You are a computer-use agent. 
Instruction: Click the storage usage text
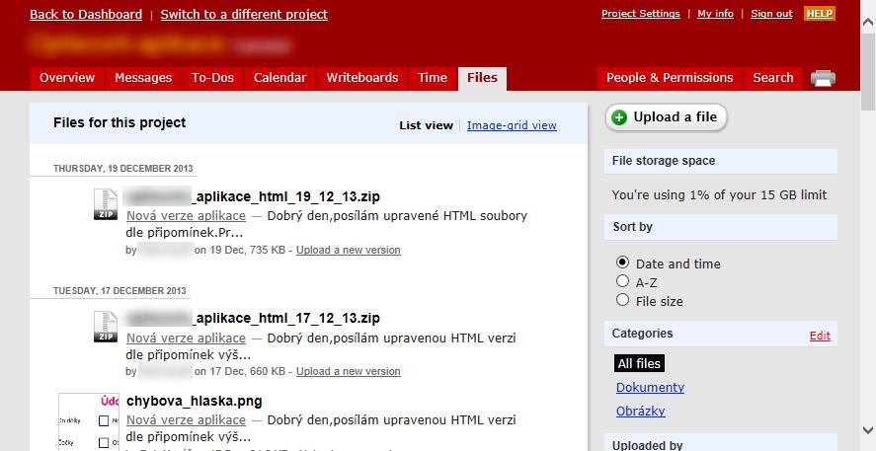[x=719, y=194]
